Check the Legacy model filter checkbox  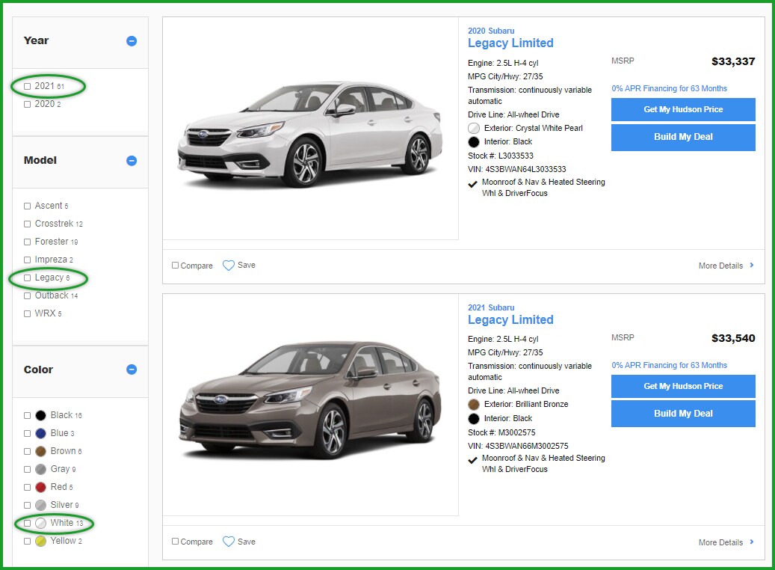(x=28, y=278)
